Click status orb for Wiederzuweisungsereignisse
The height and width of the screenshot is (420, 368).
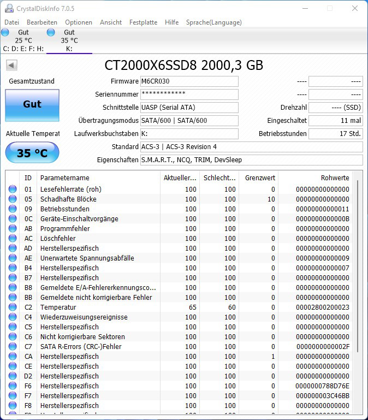tap(13, 317)
